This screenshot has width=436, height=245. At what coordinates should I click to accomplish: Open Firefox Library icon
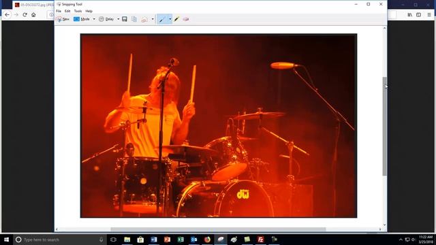point(410,15)
